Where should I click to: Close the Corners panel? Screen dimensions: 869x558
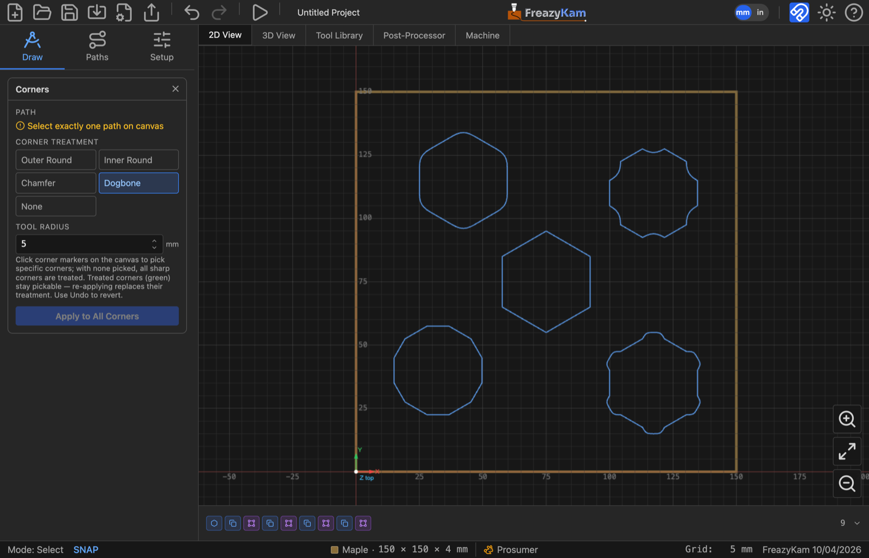(x=175, y=89)
